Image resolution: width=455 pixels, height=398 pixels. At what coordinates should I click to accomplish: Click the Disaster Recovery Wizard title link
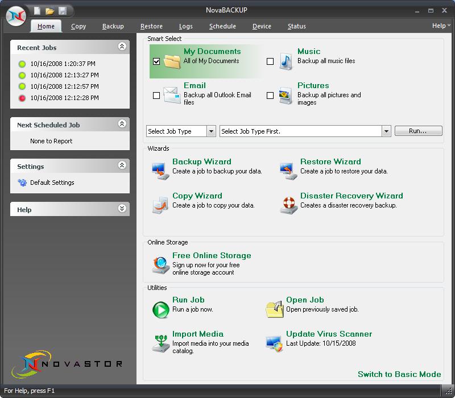pyautogui.click(x=351, y=196)
